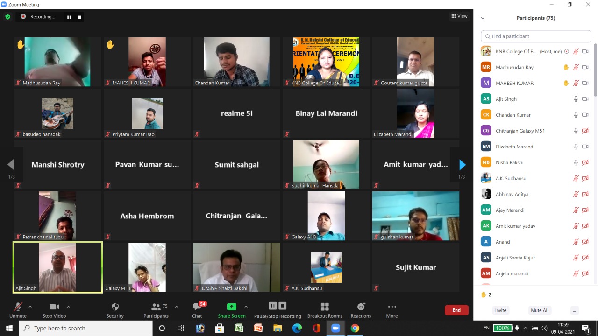The image size is (598, 336).
Task: Select Anjali Sweta Kujur in participants list
Action: click(x=535, y=258)
